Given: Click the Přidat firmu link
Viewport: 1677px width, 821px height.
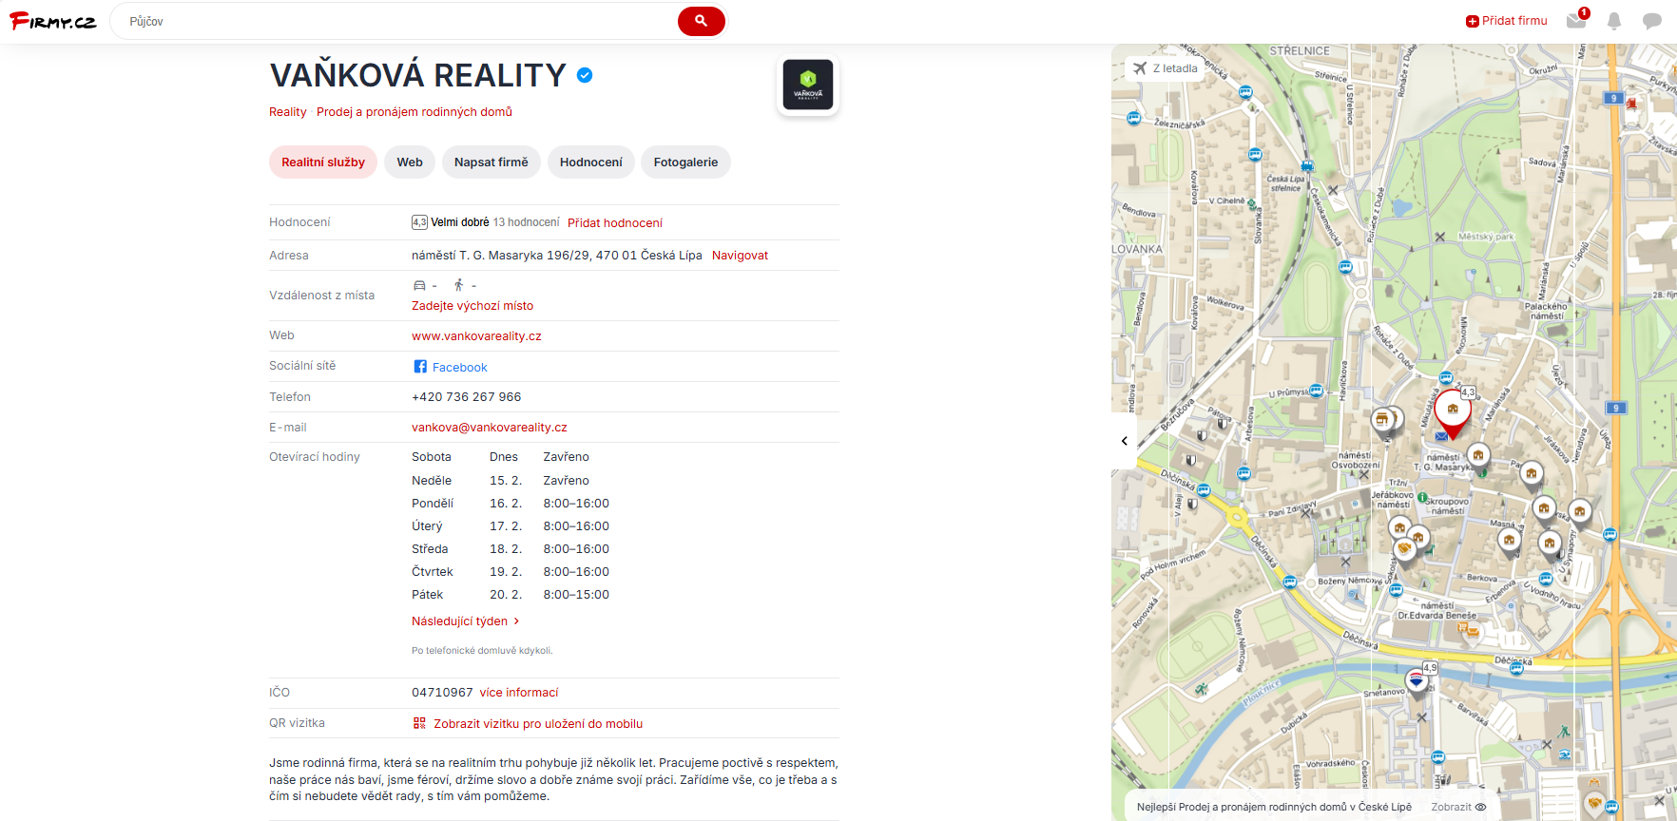Looking at the screenshot, I should [1507, 21].
